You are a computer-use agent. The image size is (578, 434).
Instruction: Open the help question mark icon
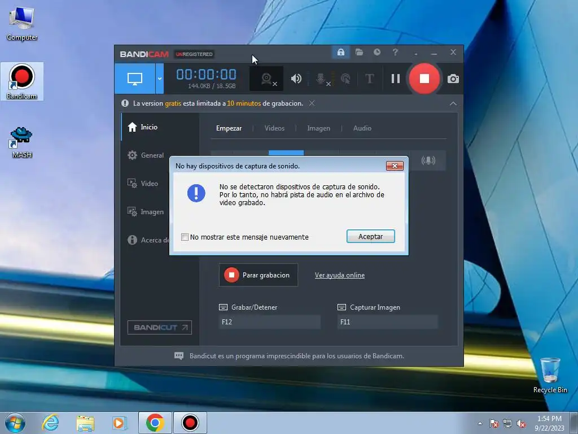(x=395, y=52)
